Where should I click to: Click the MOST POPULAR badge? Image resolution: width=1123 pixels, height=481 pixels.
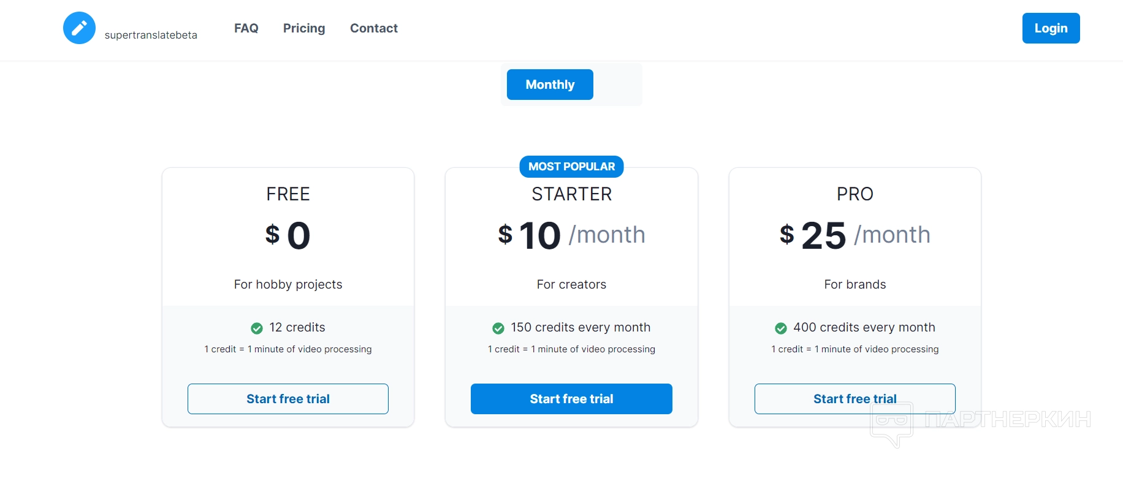point(571,167)
